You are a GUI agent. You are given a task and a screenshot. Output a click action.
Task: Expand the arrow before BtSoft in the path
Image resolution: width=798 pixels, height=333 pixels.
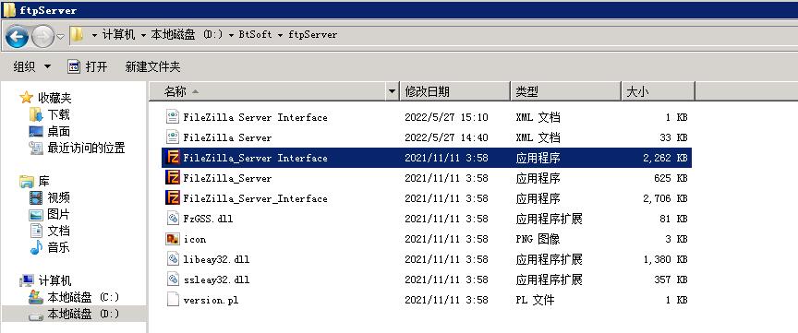(x=232, y=35)
